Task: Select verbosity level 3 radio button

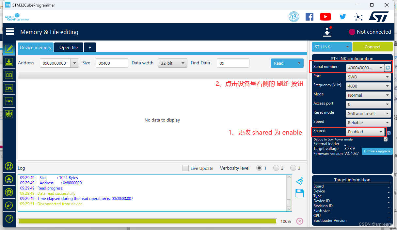Action: tap(293, 168)
